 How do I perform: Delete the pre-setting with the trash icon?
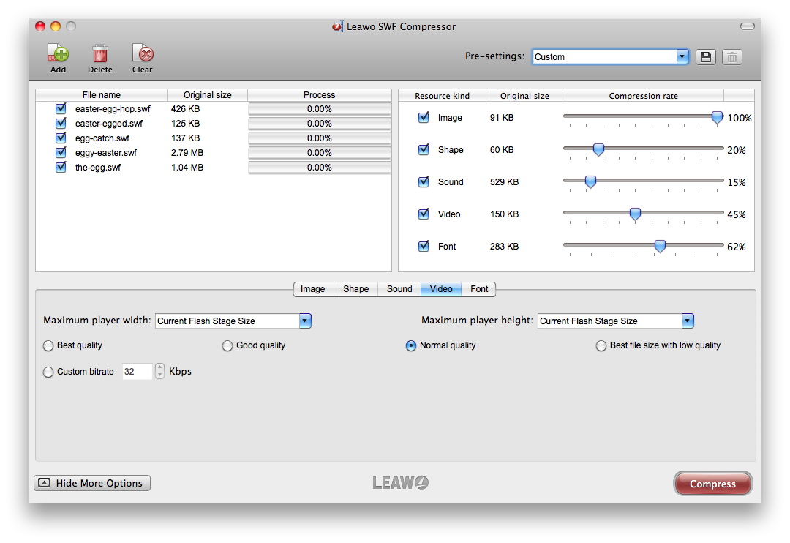[x=732, y=57]
